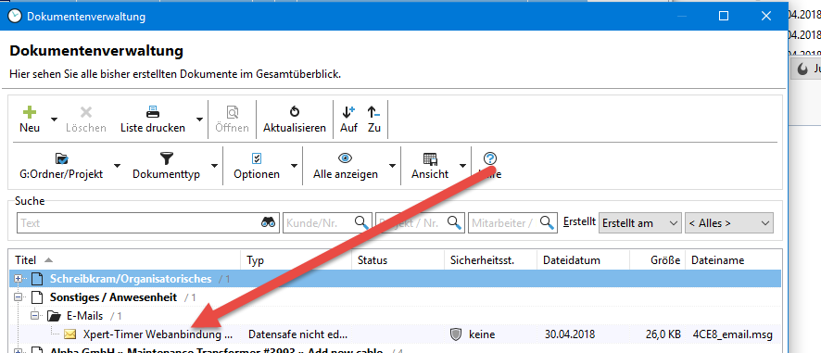Close the Dokumentenverwaltung window
This screenshot has height=353, width=821.
[766, 17]
